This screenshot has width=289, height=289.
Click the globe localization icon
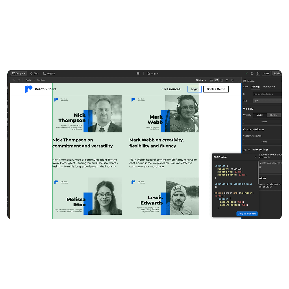[x=138, y=73]
